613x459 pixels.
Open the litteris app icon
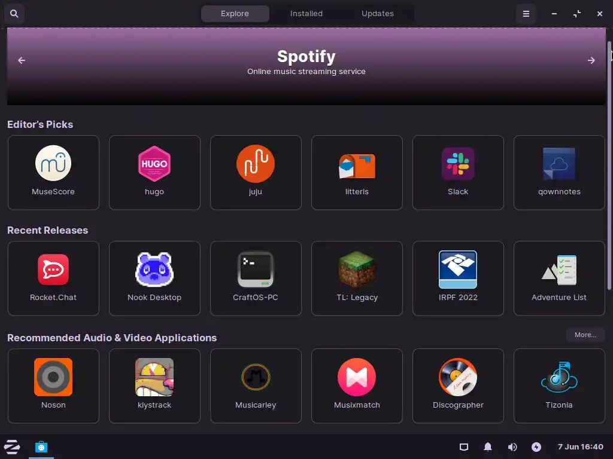point(357,166)
